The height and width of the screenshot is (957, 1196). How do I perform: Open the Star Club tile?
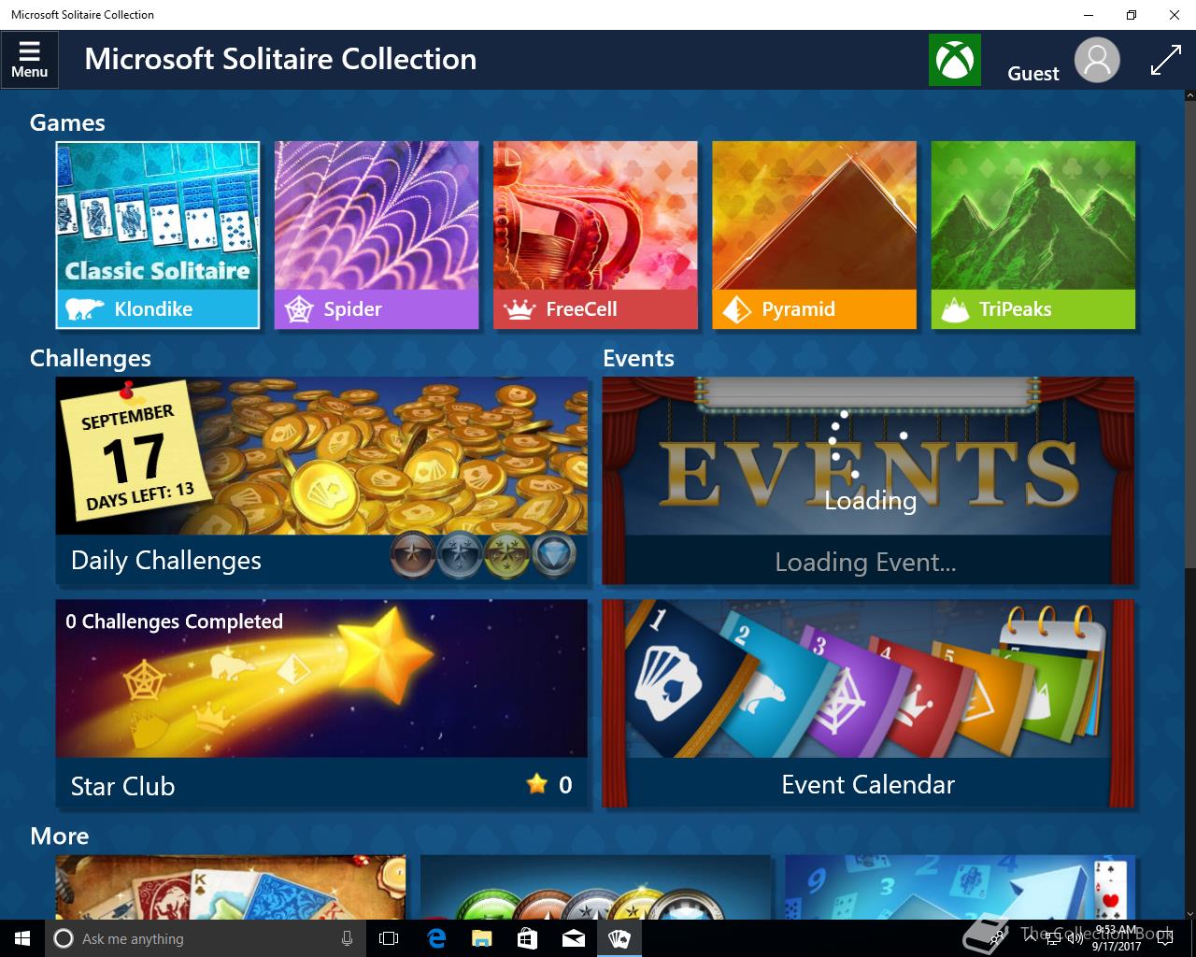(x=322, y=704)
